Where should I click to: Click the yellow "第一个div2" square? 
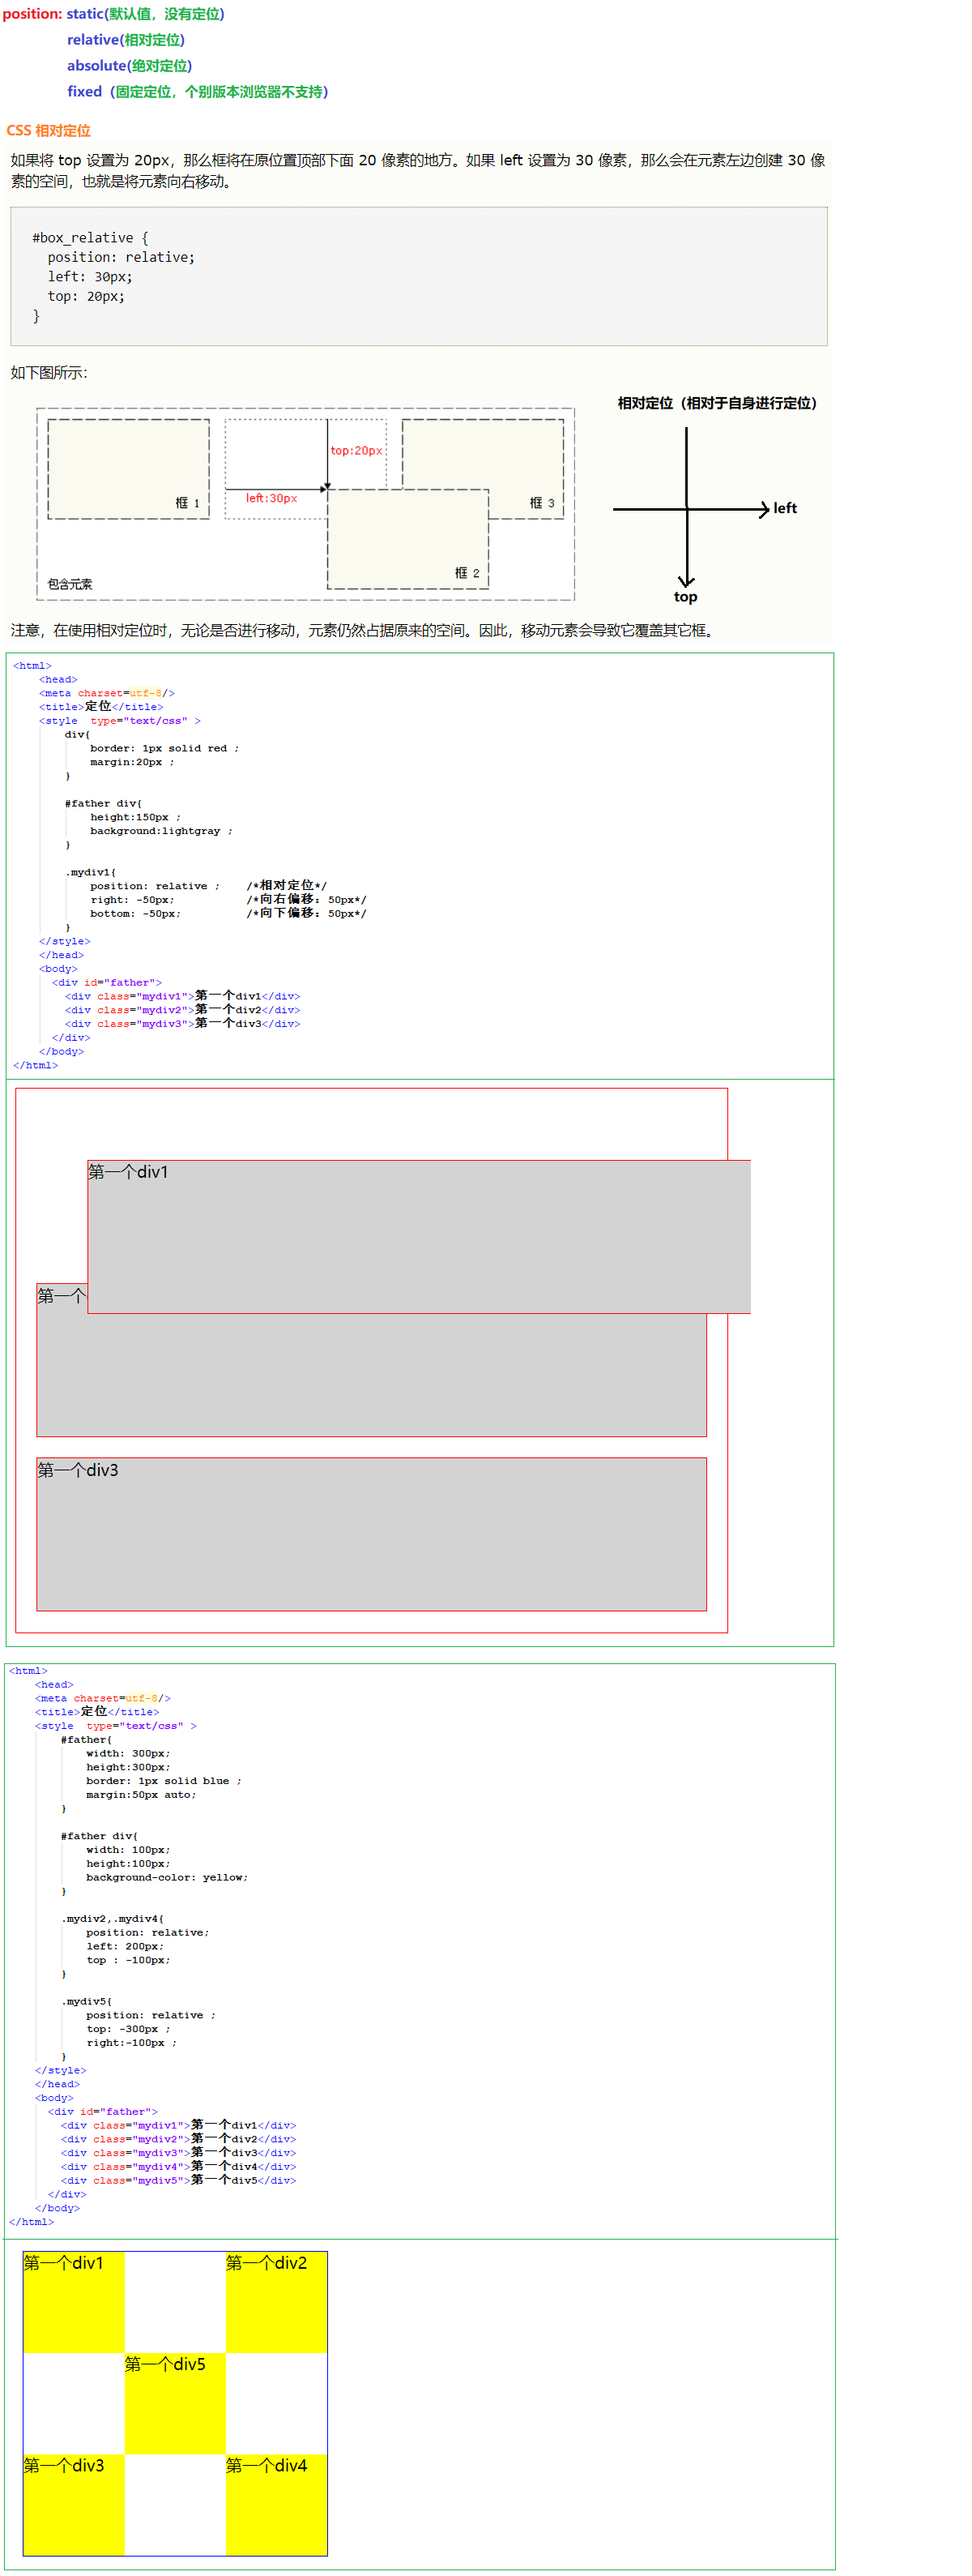click(x=275, y=2302)
